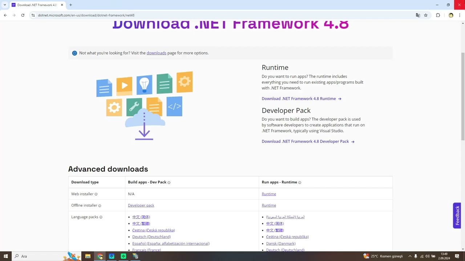
Task: Open File Explorer from taskbar
Action: [x=88, y=256]
